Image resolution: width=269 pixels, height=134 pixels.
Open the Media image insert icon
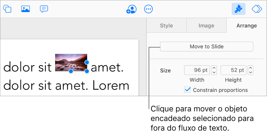pyautogui.click(x=26, y=9)
